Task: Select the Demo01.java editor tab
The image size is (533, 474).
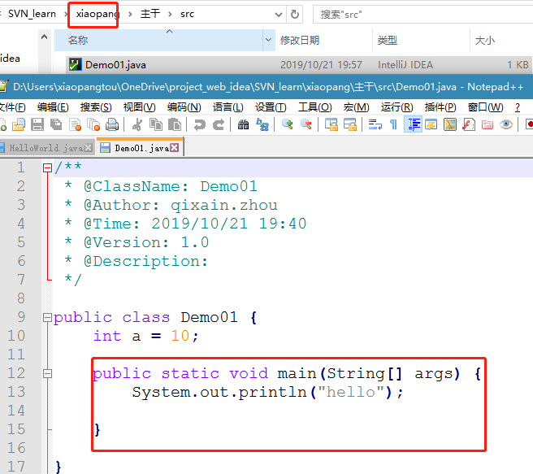Action: click(x=140, y=148)
